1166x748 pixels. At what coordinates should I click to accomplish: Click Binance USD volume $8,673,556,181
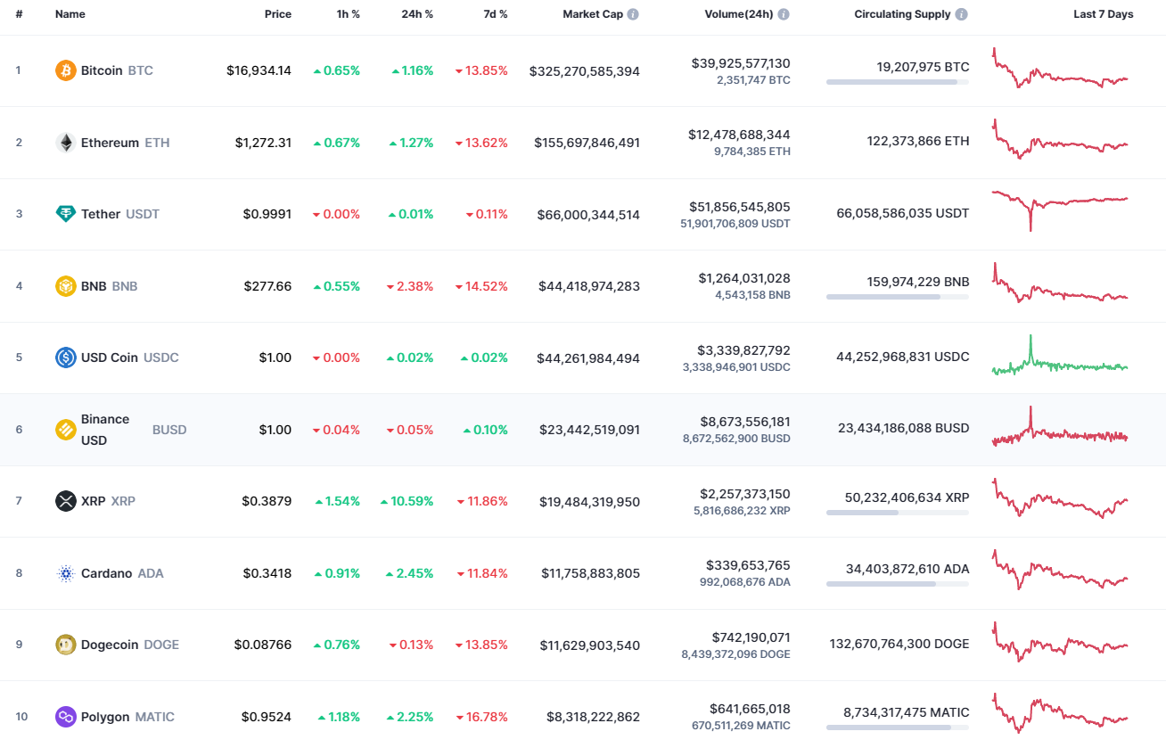745,422
